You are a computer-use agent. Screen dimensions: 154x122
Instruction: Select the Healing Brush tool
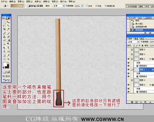[x=4, y=33]
